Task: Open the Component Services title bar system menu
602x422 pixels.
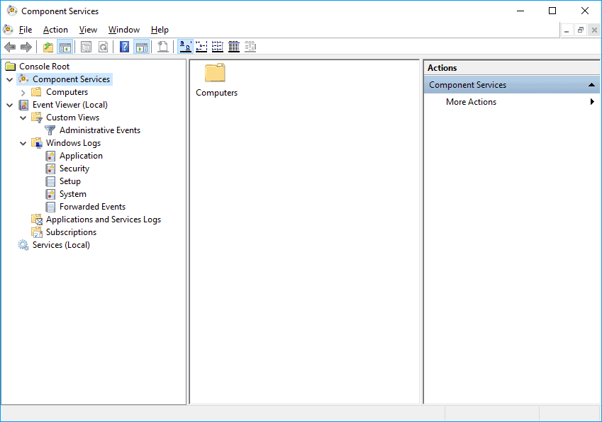Action: (x=12, y=11)
